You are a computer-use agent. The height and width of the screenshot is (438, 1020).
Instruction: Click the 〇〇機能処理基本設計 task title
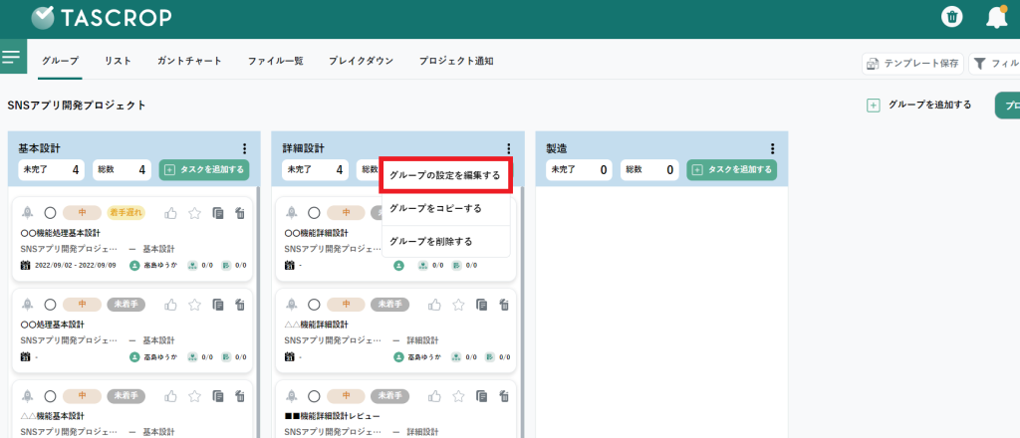[x=61, y=233]
